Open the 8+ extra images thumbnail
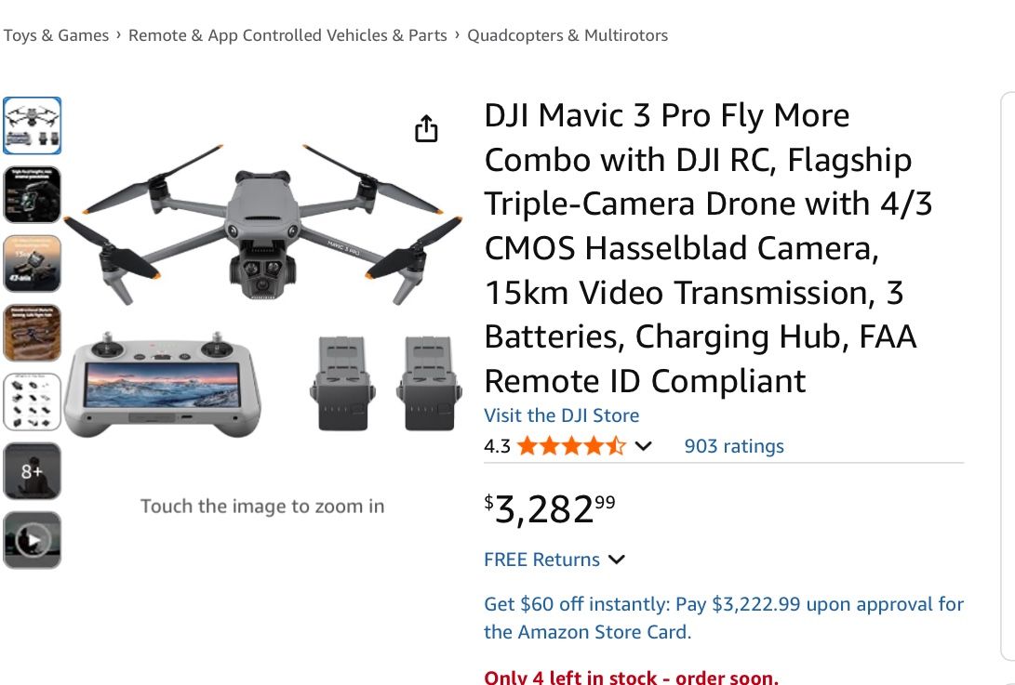The height and width of the screenshot is (685, 1015). pos(33,470)
